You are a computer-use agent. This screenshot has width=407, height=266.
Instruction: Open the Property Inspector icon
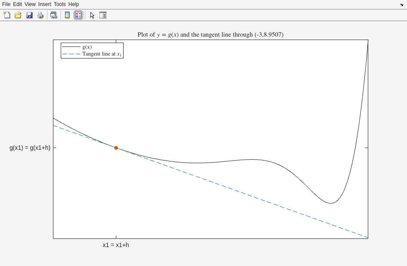103,15
